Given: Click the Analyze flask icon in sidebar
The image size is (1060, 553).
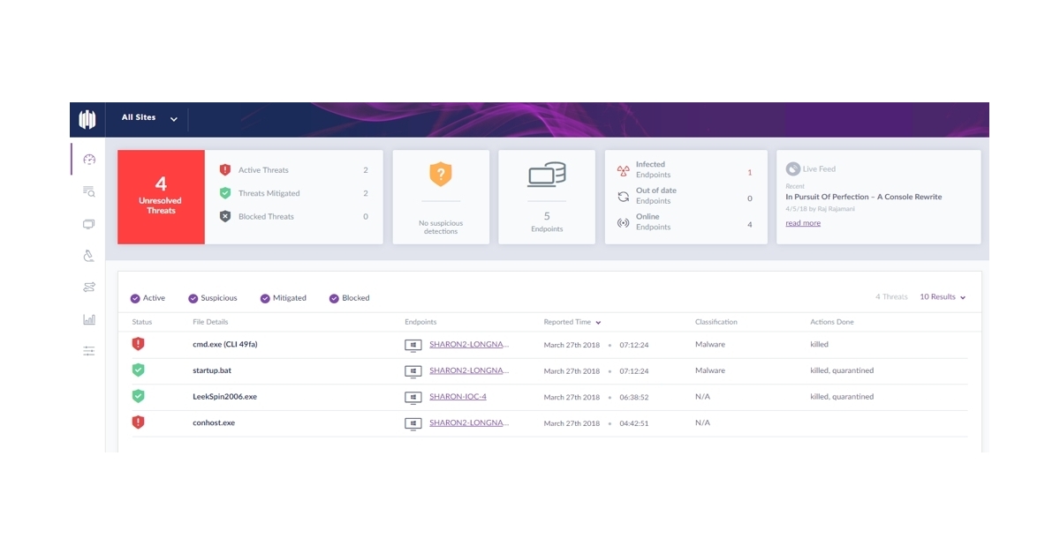Looking at the screenshot, I should [87, 256].
